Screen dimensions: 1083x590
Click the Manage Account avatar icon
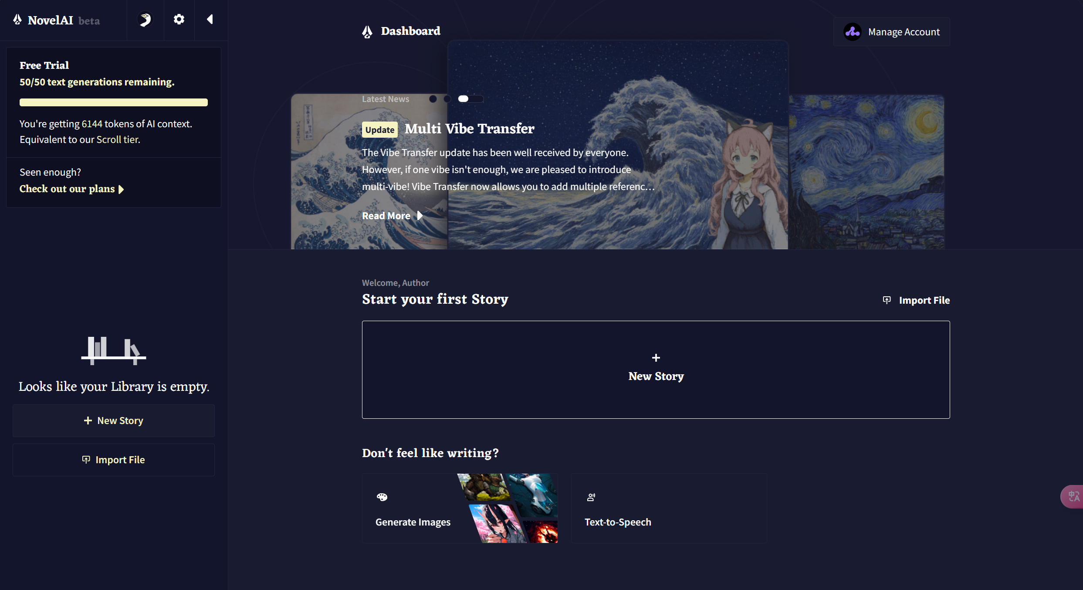pyautogui.click(x=852, y=32)
